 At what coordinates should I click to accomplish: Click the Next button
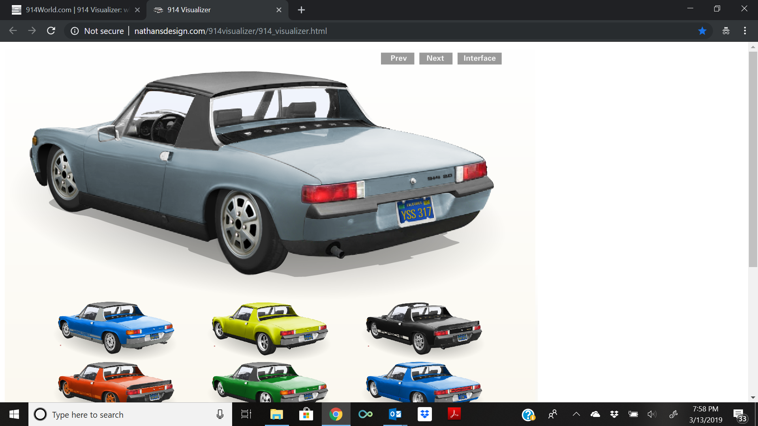tap(435, 58)
